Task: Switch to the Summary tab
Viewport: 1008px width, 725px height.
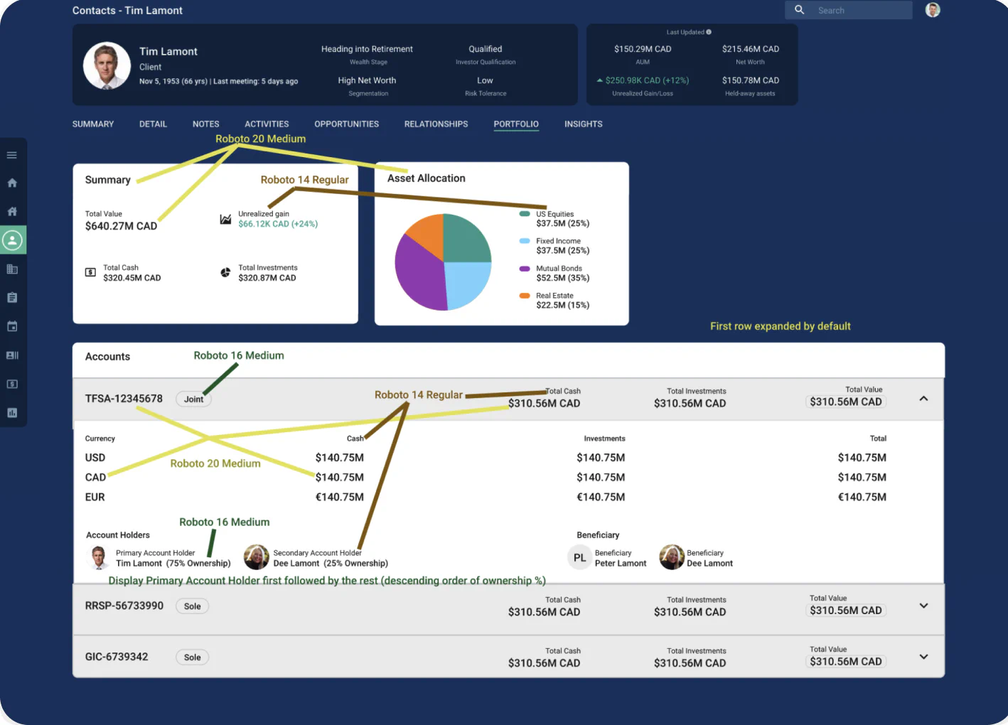Action: pyautogui.click(x=93, y=124)
